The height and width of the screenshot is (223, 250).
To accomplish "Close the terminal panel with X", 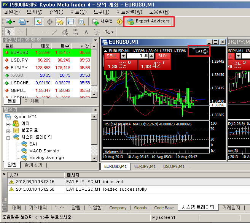I will tap(4, 174).
